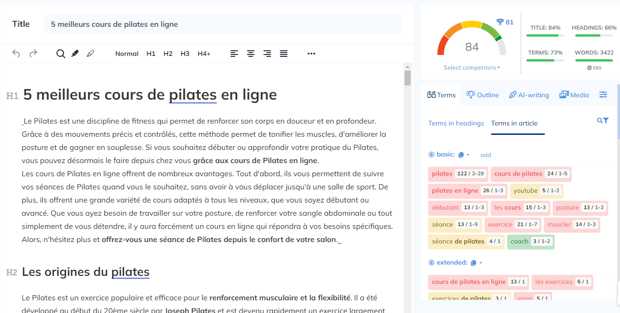Justify the text

point(284,54)
